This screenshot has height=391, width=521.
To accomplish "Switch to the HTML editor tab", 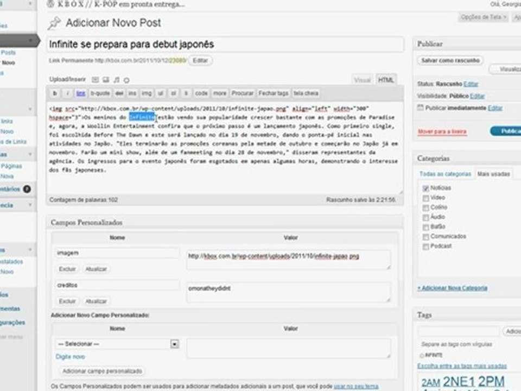I will point(386,80).
